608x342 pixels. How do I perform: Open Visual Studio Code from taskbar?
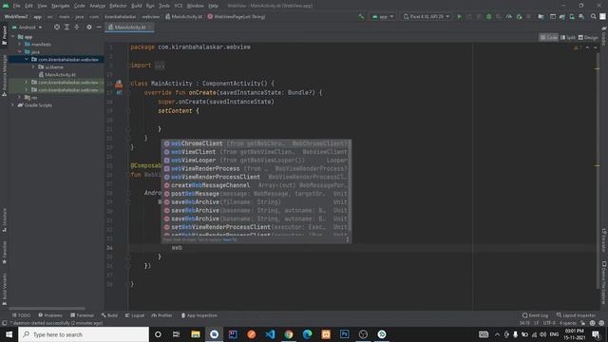click(x=270, y=334)
